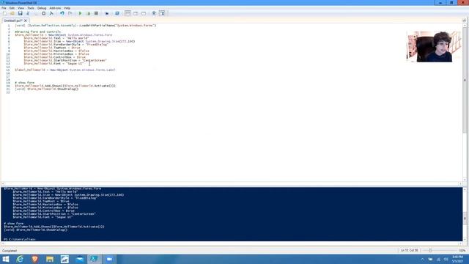This screenshot has width=469, height=264.
Task: Maximize the script pane layout
Action: (x=144, y=13)
